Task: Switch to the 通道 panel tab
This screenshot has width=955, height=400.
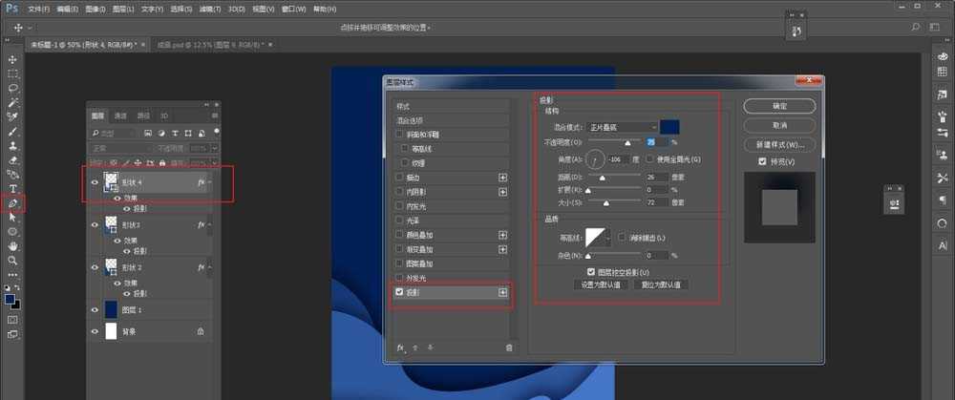Action: point(119,116)
